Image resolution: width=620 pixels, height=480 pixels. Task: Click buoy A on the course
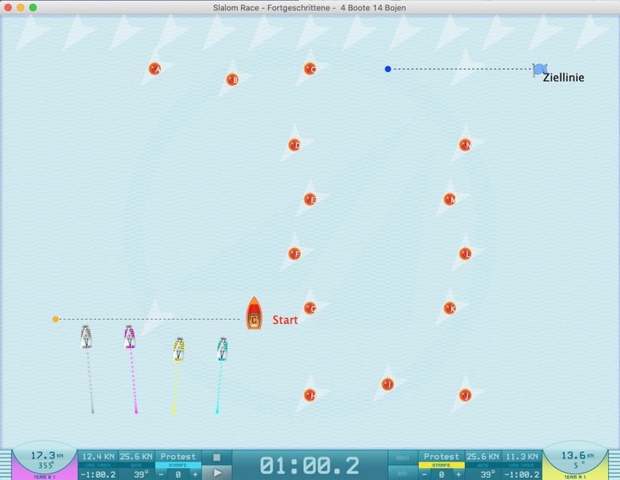(154, 69)
